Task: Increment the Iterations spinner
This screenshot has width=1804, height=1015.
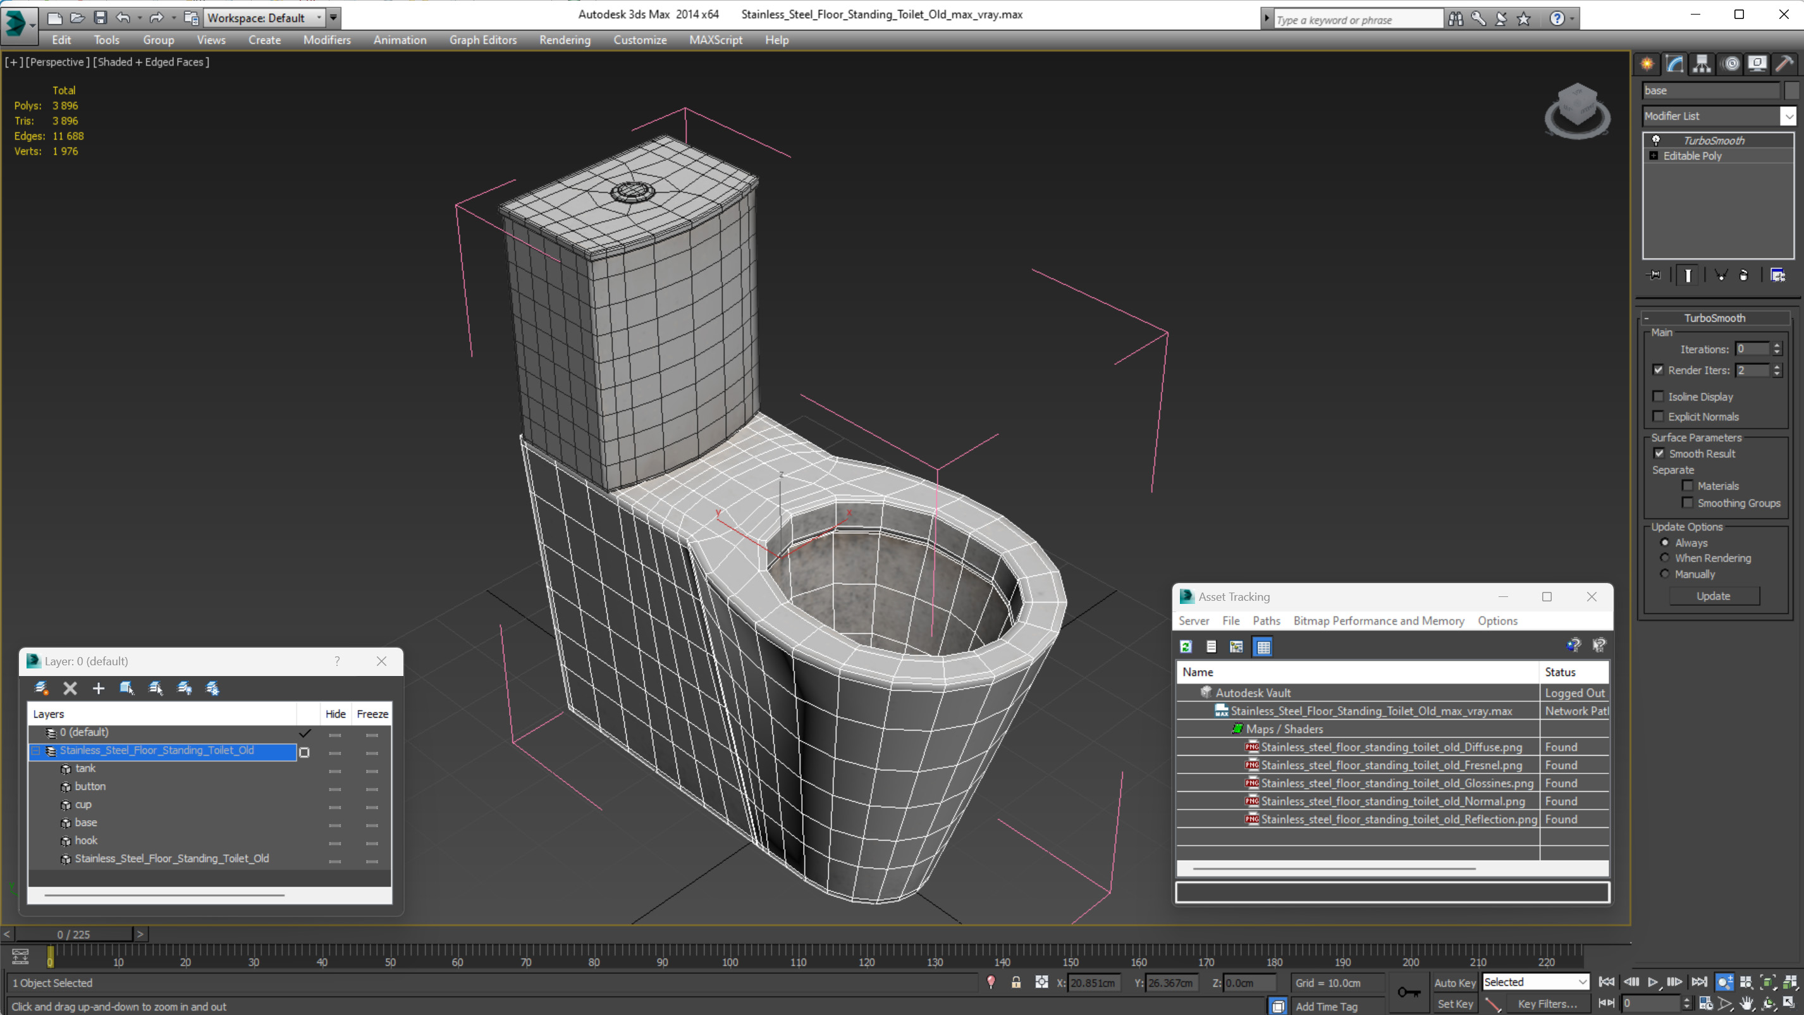Action: [x=1777, y=345]
